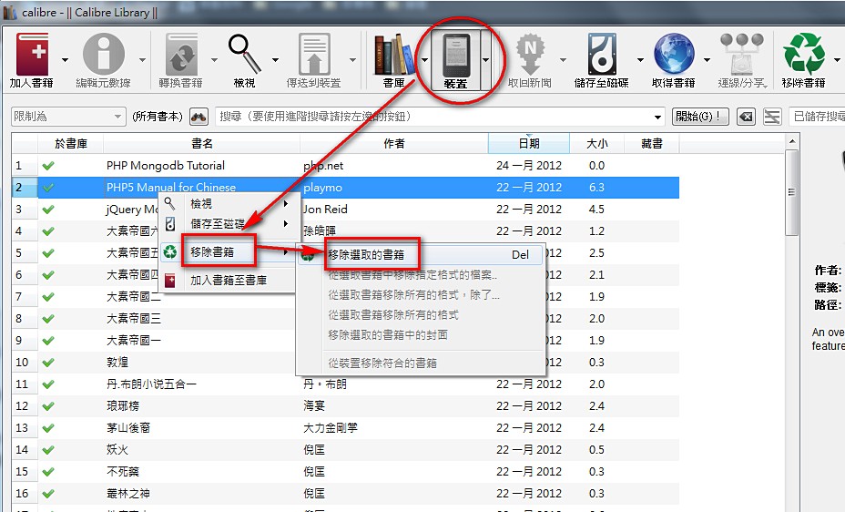
Task: Click the highlight search results icon
Action: (772, 117)
